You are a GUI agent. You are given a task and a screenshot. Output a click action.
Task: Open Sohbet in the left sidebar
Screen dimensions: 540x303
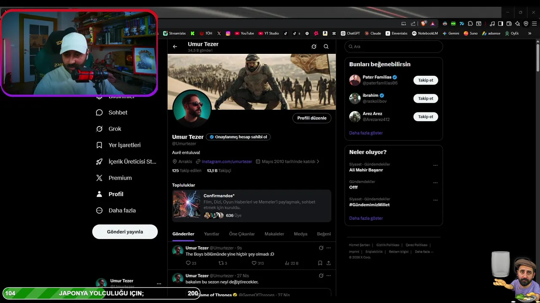click(x=112, y=112)
